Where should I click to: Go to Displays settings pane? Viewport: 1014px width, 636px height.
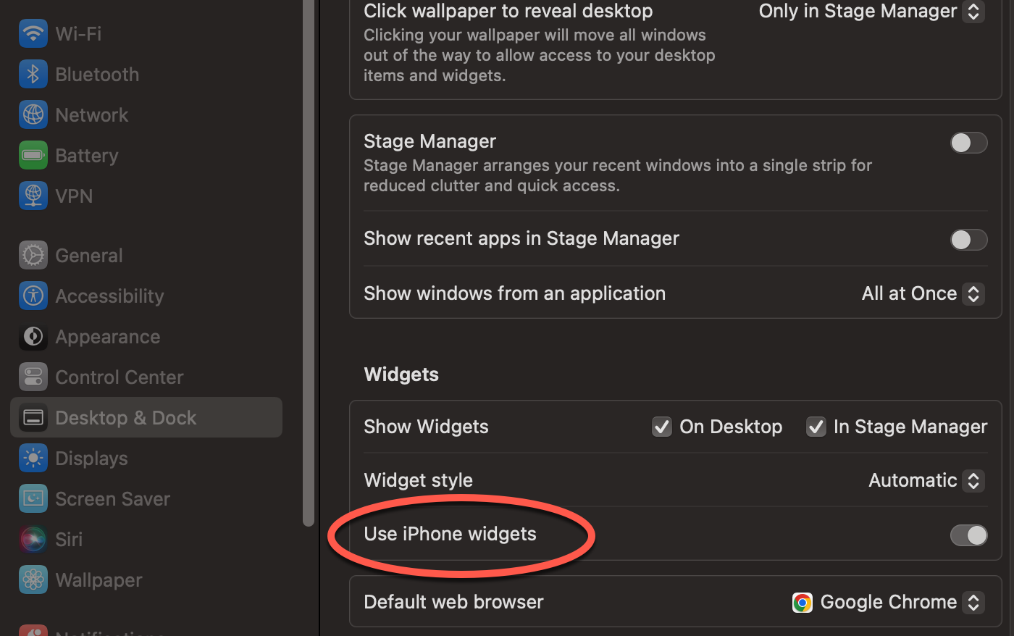pyautogui.click(x=91, y=459)
